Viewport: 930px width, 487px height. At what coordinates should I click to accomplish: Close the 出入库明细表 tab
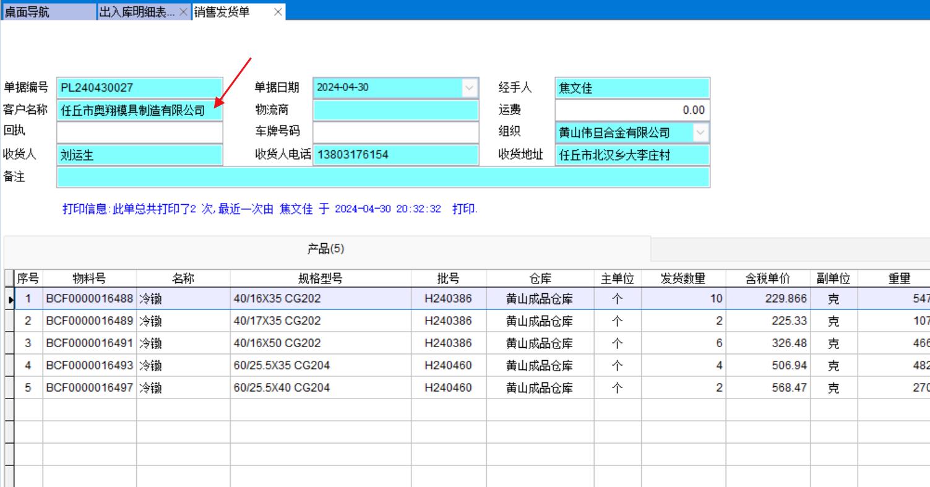click(183, 12)
